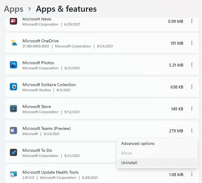
Task: Click the Microsoft Teams (Preview) title
Action: point(46,128)
